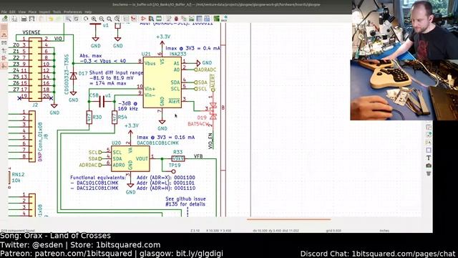Open PCB editor green board icon

coord(216,19)
